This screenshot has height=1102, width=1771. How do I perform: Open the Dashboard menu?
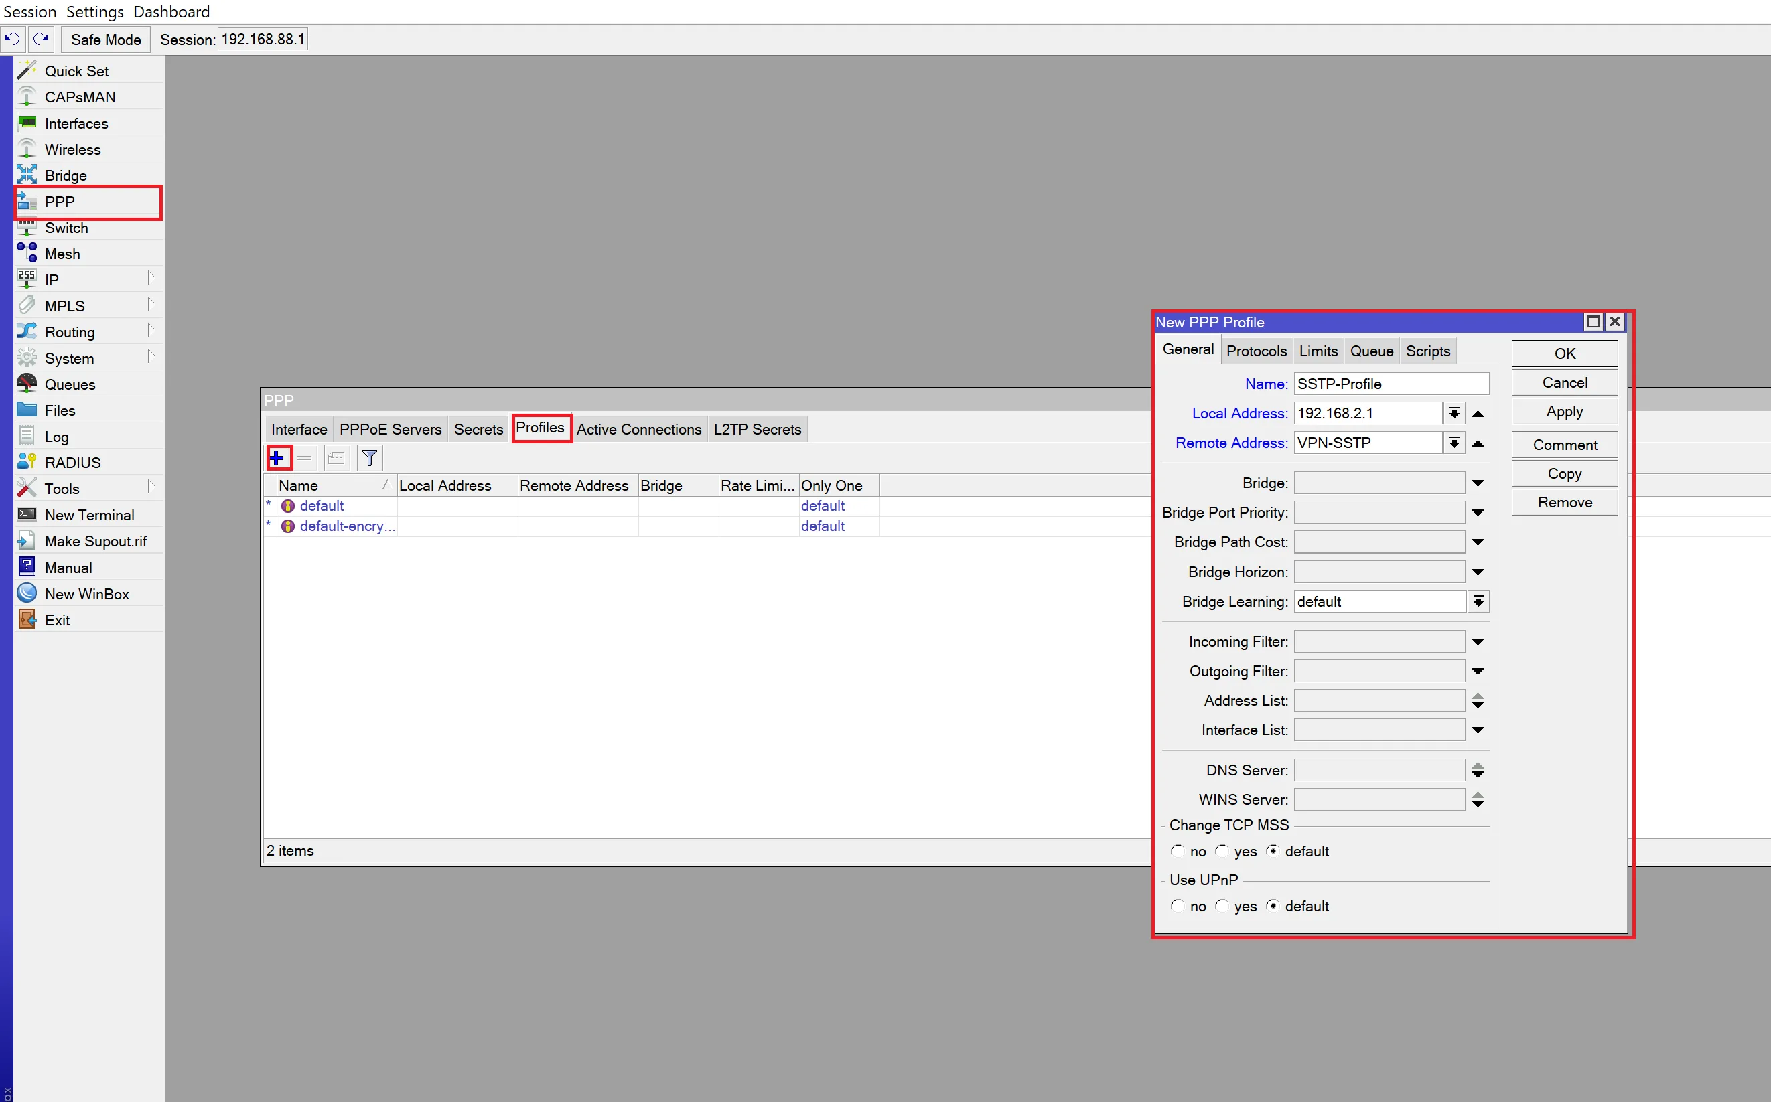171,11
